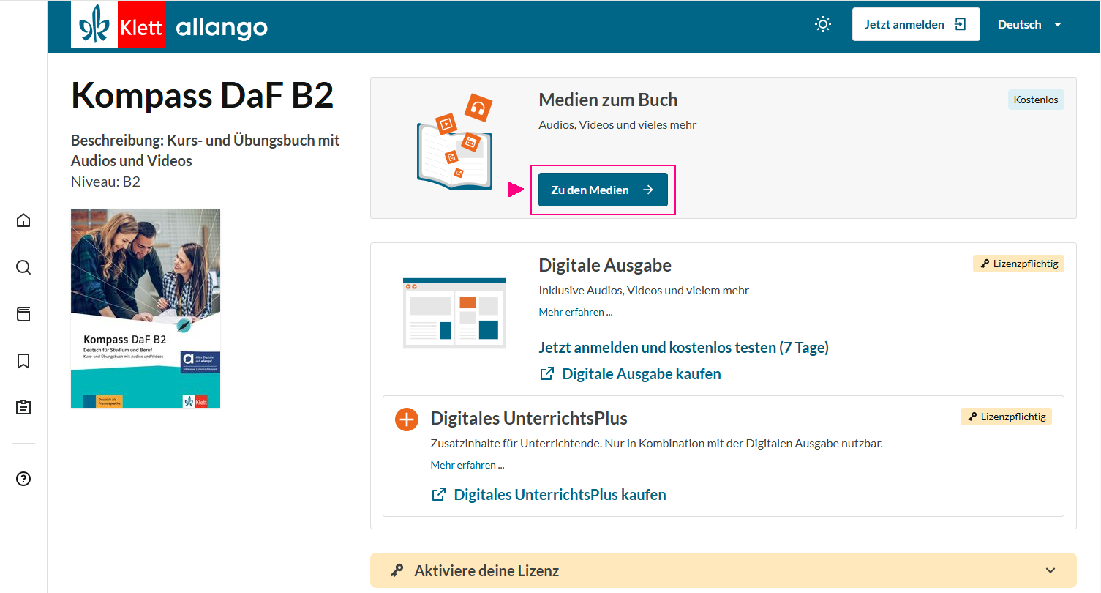
Task: Open Mehr erfahren under Digitales UnterrichtsPlus
Action: coord(467,465)
